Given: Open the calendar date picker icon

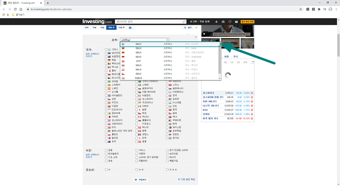Looking at the screenshot, I should point(130,28).
